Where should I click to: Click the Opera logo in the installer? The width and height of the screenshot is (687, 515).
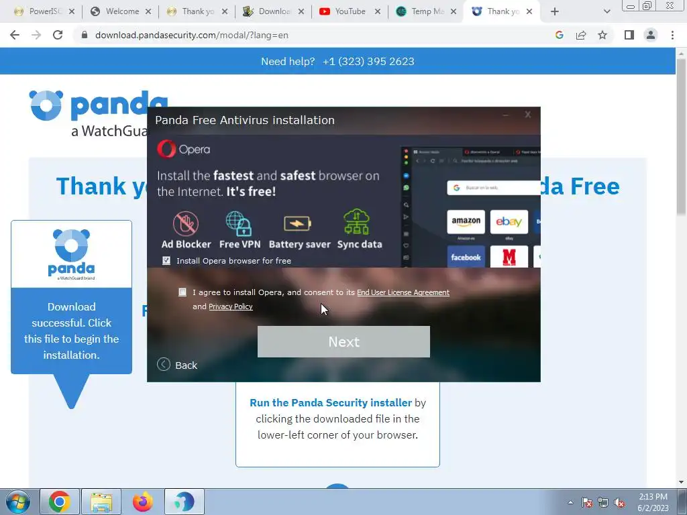click(184, 150)
